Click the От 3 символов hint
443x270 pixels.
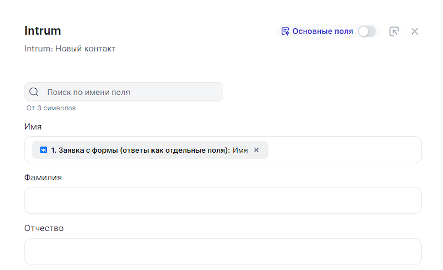pyautogui.click(x=51, y=108)
